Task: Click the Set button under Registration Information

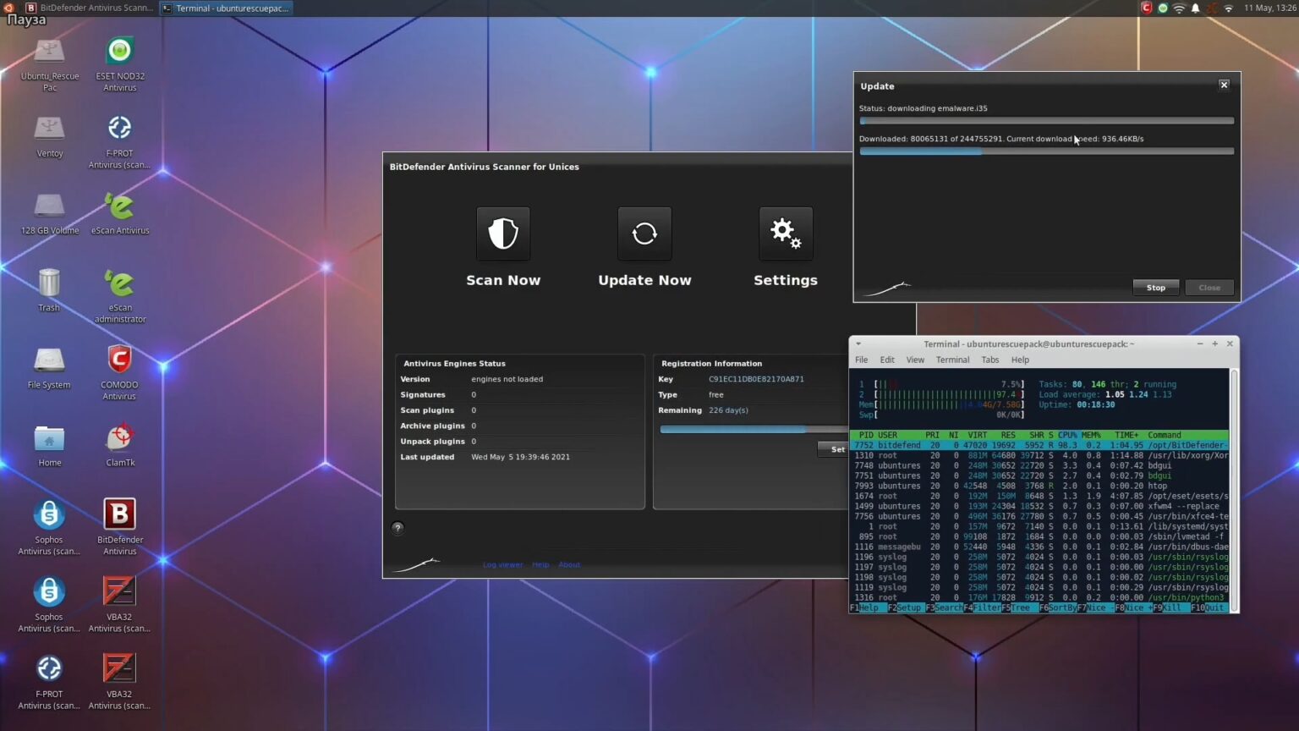Action: (x=836, y=449)
